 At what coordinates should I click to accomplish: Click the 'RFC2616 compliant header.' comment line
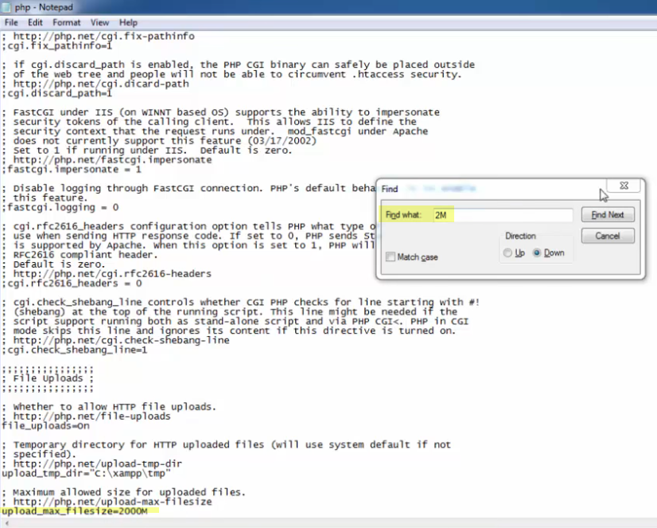click(x=80, y=255)
